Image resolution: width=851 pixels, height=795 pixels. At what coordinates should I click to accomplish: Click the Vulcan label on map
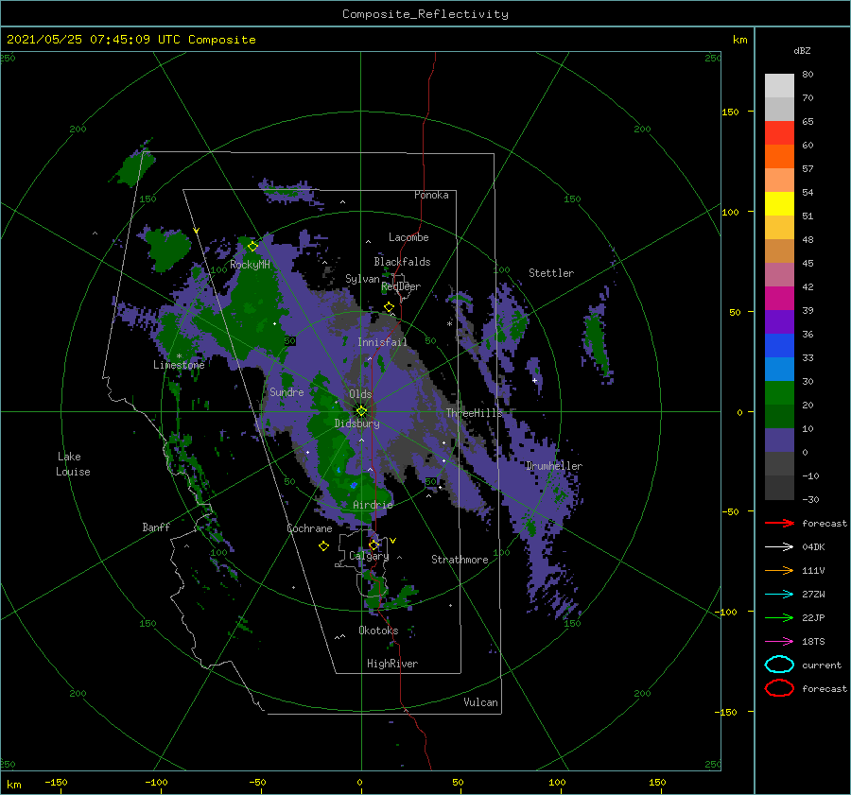tap(481, 702)
